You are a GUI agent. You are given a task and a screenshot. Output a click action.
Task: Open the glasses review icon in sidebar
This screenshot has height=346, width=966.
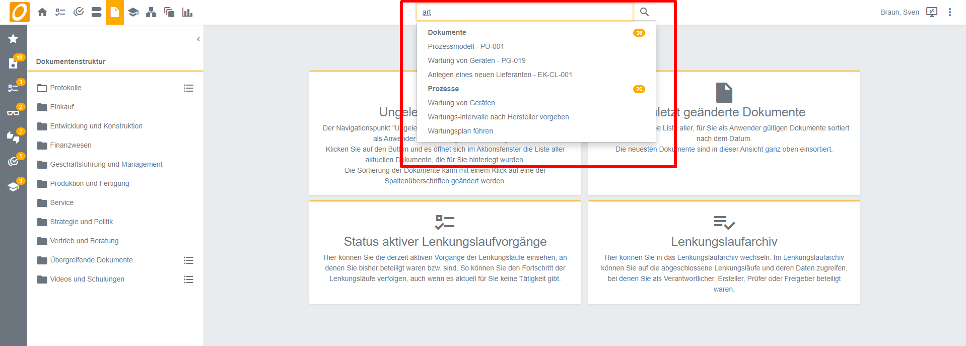point(13,112)
